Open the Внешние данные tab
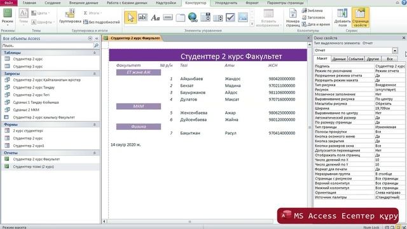 click(x=83, y=3)
